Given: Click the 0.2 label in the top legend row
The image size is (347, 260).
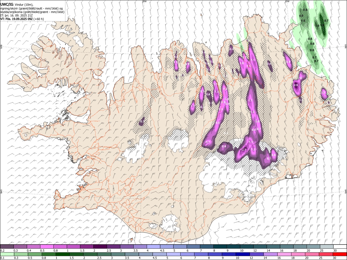Looking at the screenshot, I should point(2,251).
